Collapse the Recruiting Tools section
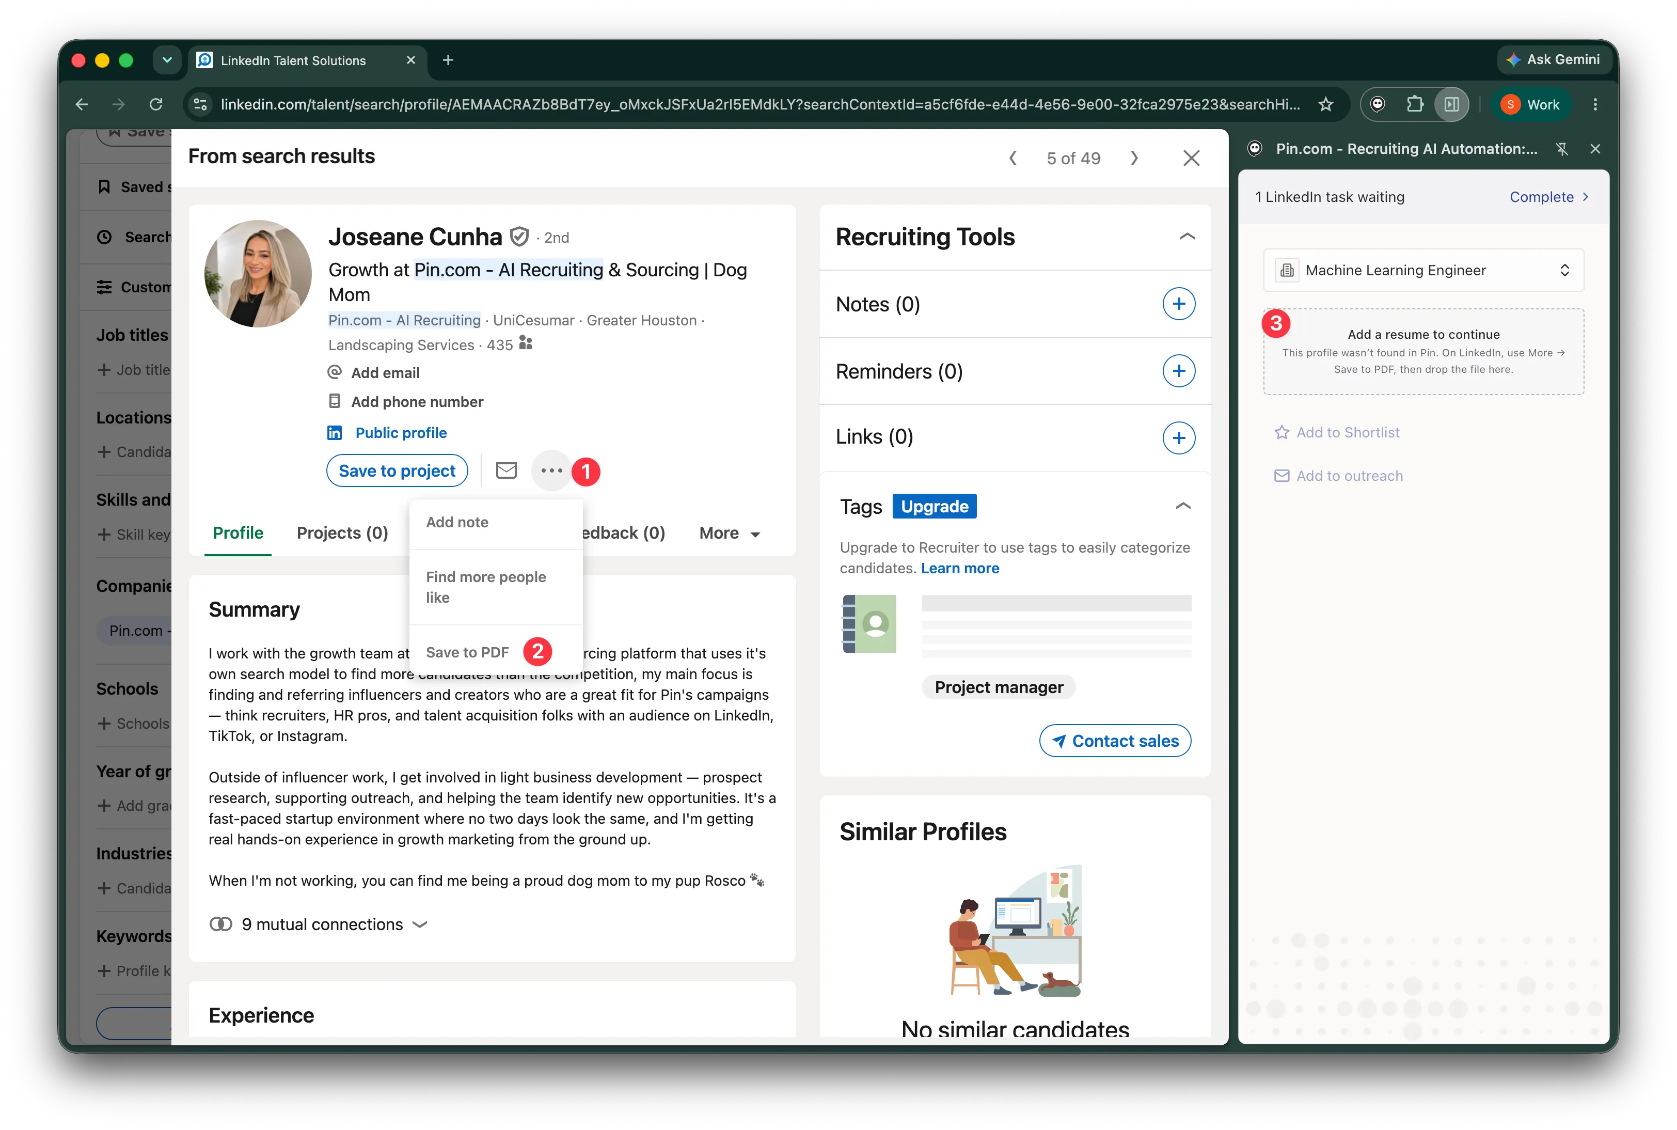1677x1130 pixels. pyautogui.click(x=1187, y=237)
